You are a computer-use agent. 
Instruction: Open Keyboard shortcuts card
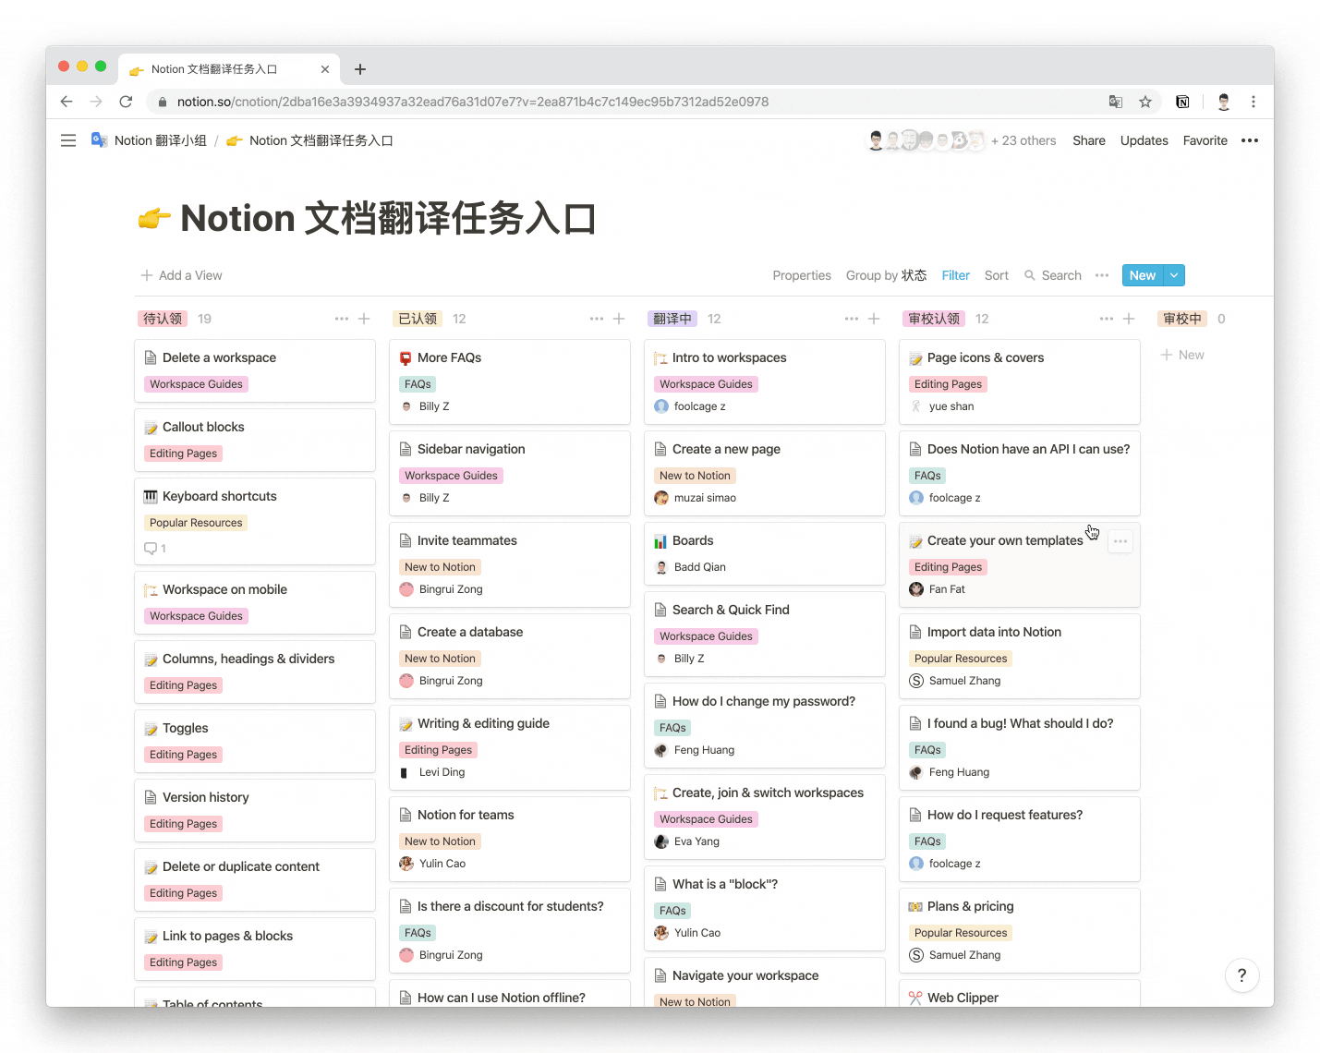pyautogui.click(x=255, y=521)
